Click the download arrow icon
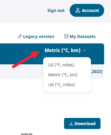Screen dimensions: 111x135 [x=71, y=124]
